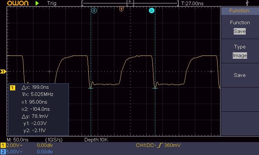
Task: Click channel 2 0.00div offset readout
Action: click(45, 151)
